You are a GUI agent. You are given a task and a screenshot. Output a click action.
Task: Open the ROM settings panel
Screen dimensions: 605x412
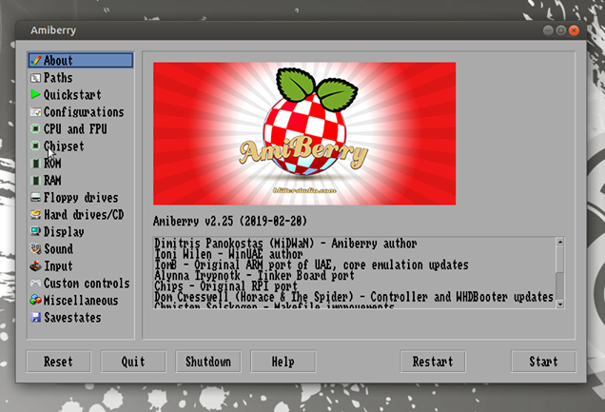click(x=52, y=163)
